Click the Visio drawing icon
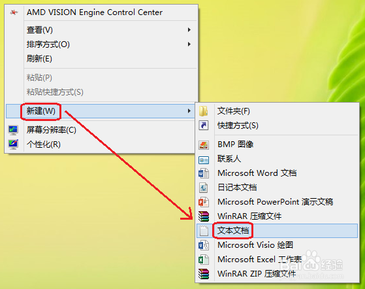The width and height of the screenshot is (365, 289). pos(204,245)
